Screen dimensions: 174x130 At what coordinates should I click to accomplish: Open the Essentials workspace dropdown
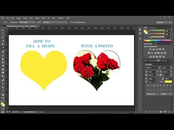164,22
